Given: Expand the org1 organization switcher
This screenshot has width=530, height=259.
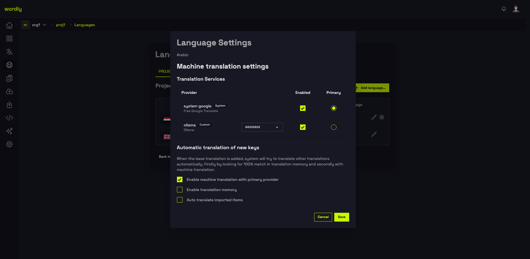Looking at the screenshot, I should [39, 25].
